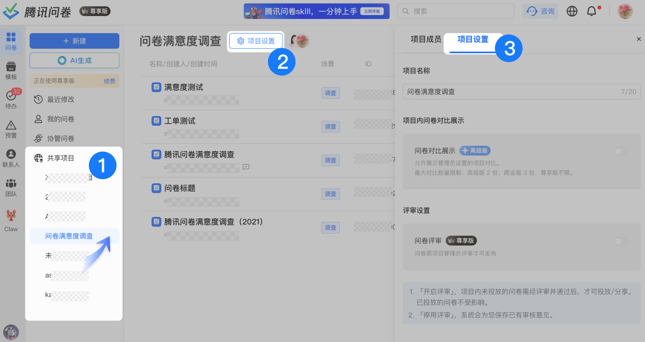Click 立即体验 on the banner

372,11
